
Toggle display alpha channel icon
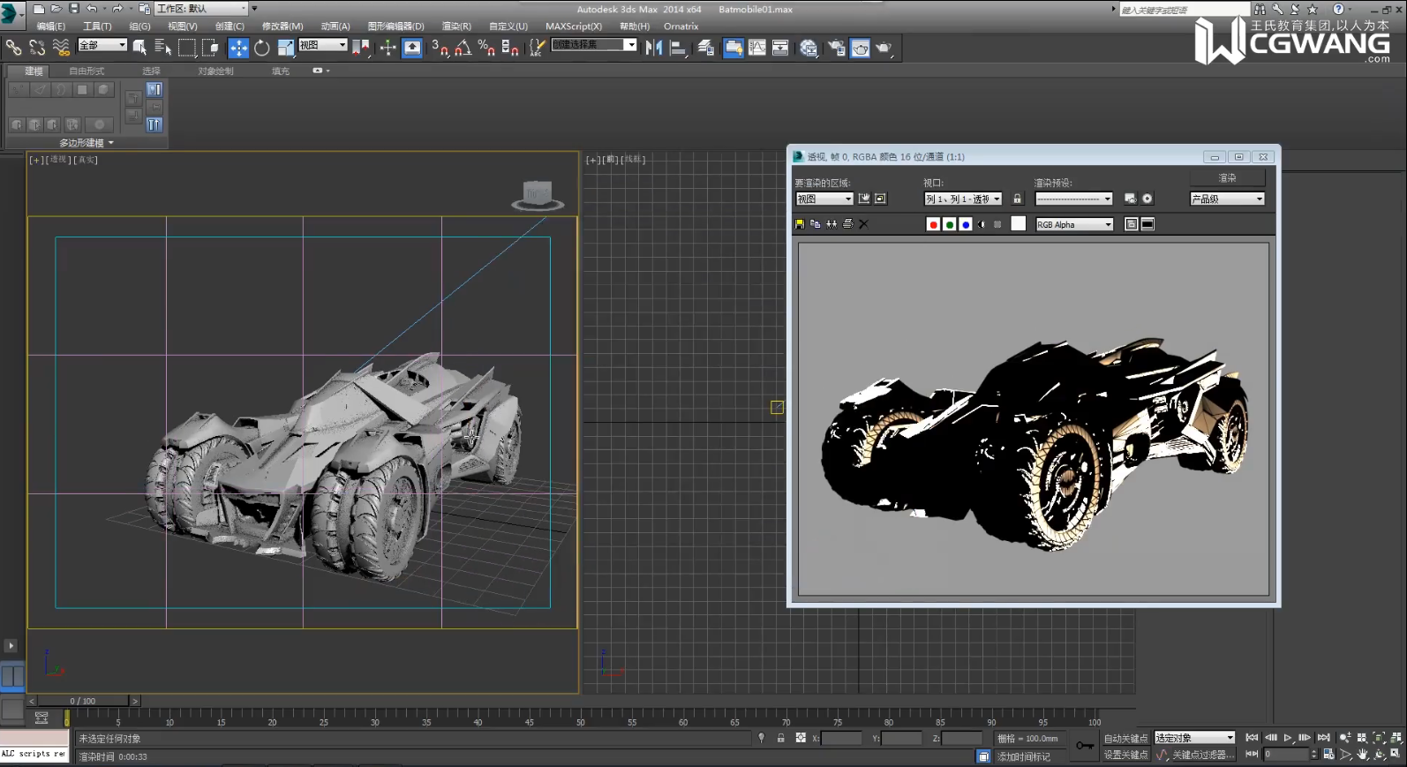pos(982,224)
